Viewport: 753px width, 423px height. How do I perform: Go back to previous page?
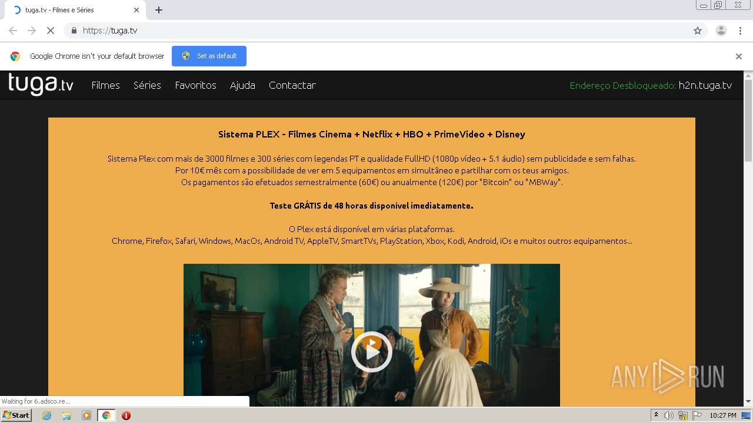[13, 31]
